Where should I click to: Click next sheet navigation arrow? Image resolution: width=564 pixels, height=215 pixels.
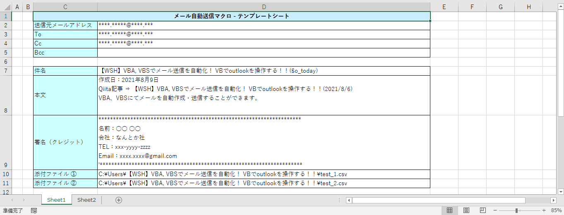(24, 200)
